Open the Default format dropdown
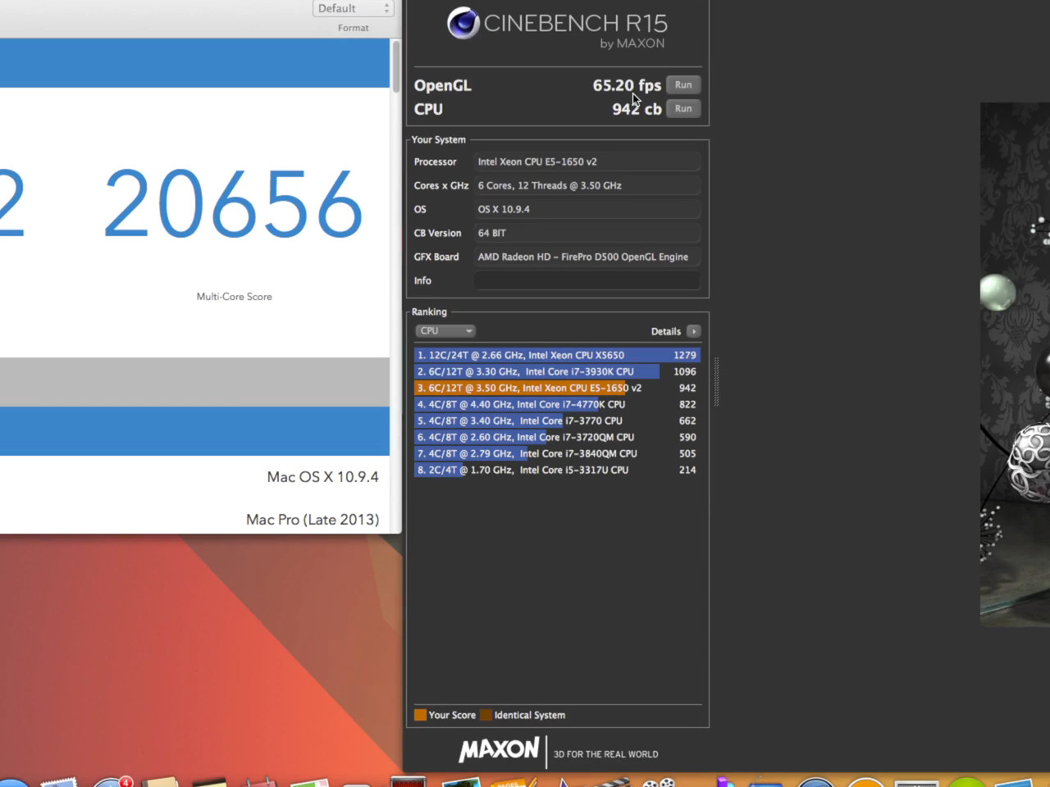 (353, 8)
